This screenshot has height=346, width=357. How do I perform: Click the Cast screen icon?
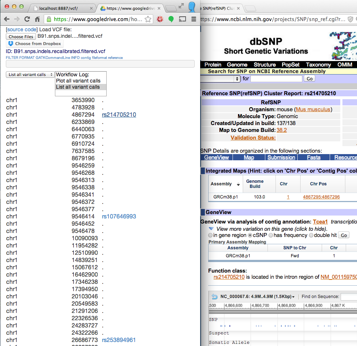[x=182, y=19]
